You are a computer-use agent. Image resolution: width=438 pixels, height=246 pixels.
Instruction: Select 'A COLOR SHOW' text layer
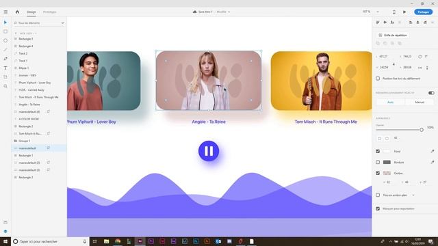(x=29, y=119)
